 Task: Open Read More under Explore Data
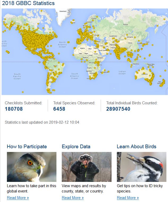[x=73, y=197]
